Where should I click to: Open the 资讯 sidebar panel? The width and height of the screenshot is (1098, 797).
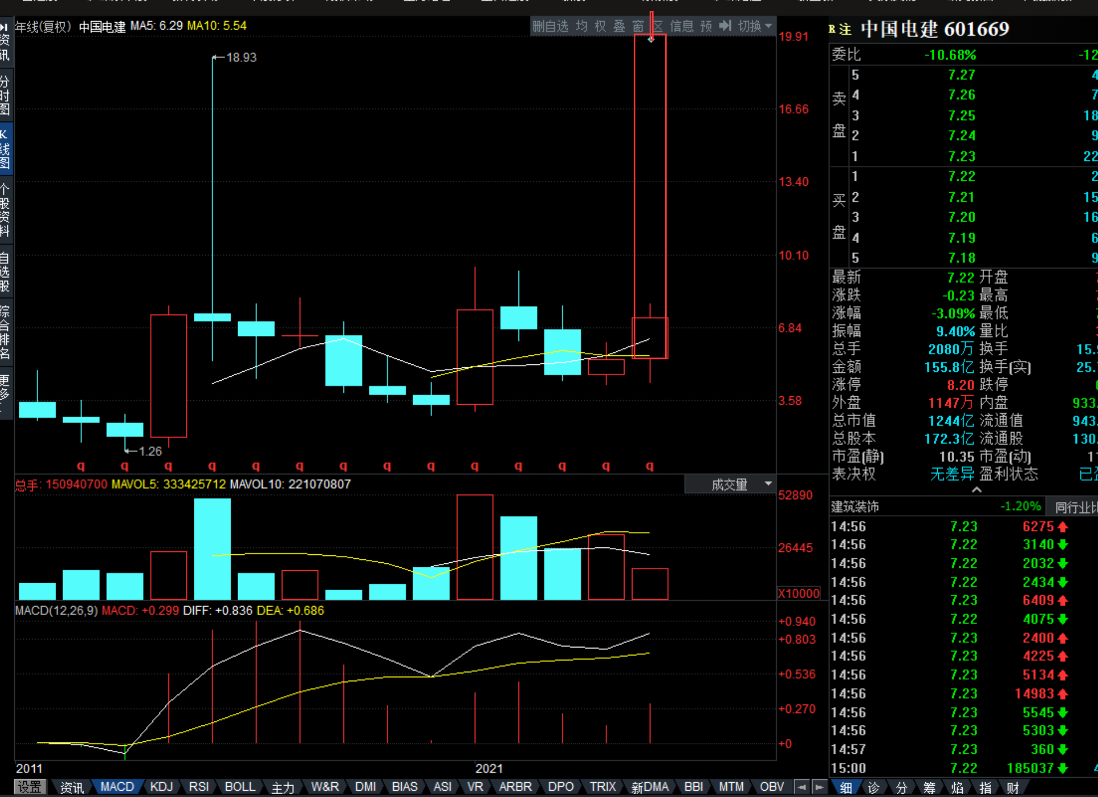5,43
